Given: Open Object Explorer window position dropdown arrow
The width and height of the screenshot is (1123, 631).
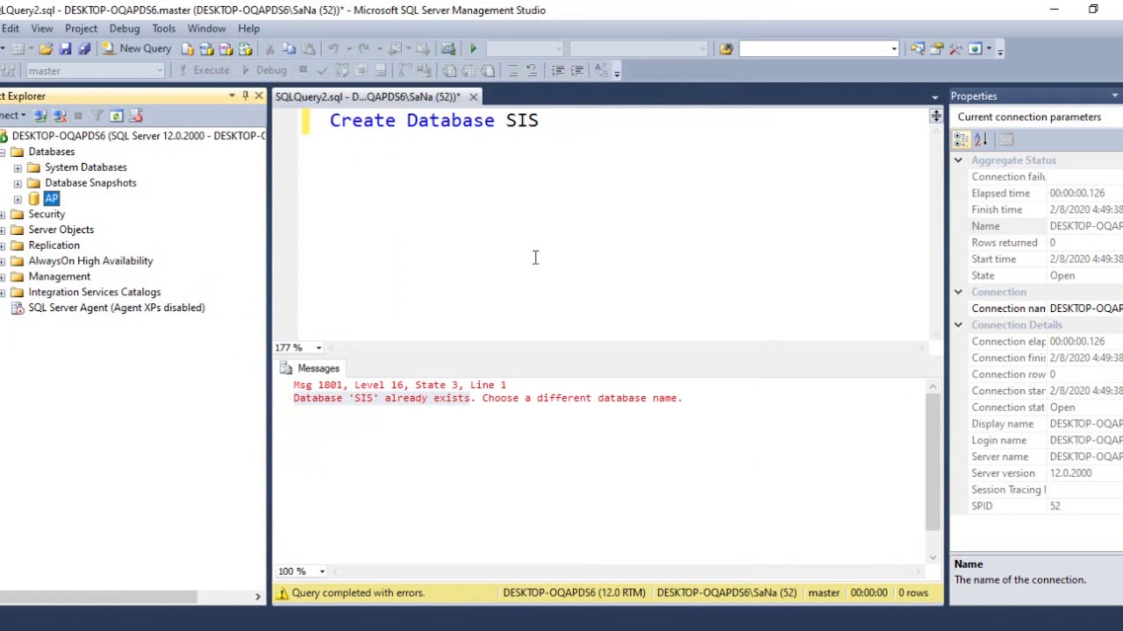Looking at the screenshot, I should coord(232,96).
